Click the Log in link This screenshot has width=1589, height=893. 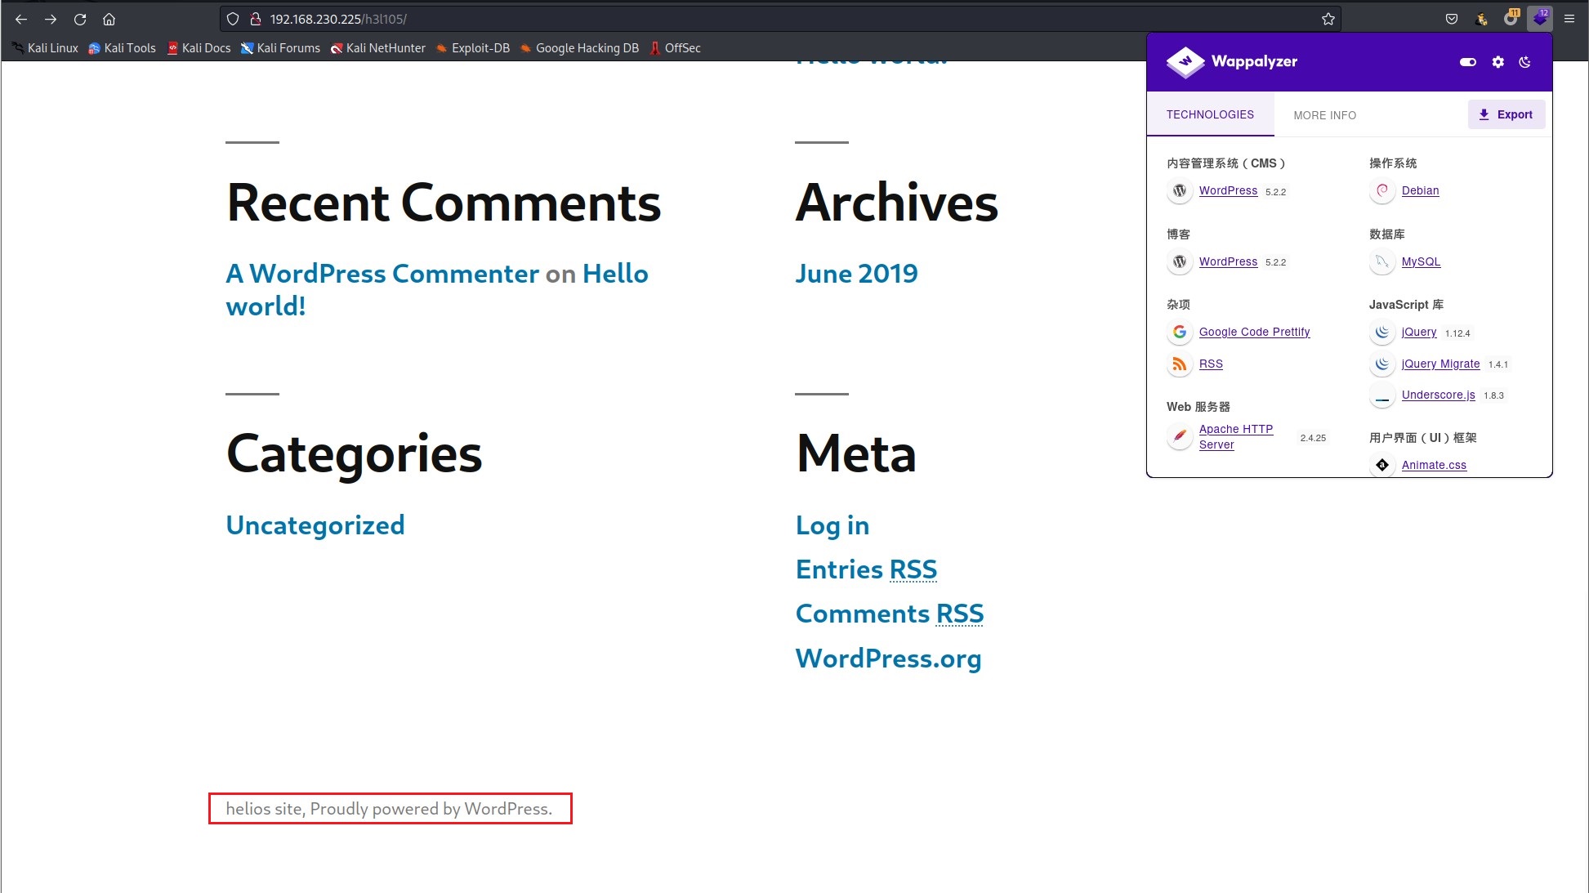832,525
